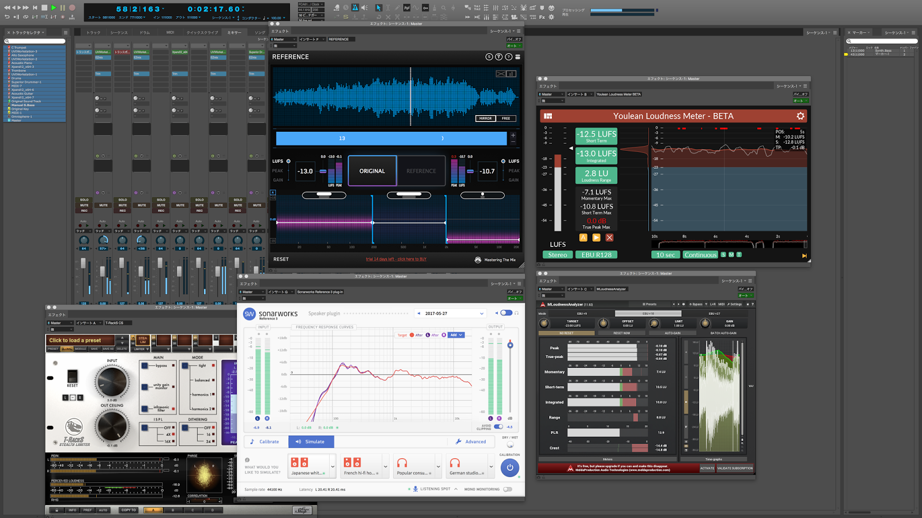
Task: Click the track selector search field
Action: [35, 41]
